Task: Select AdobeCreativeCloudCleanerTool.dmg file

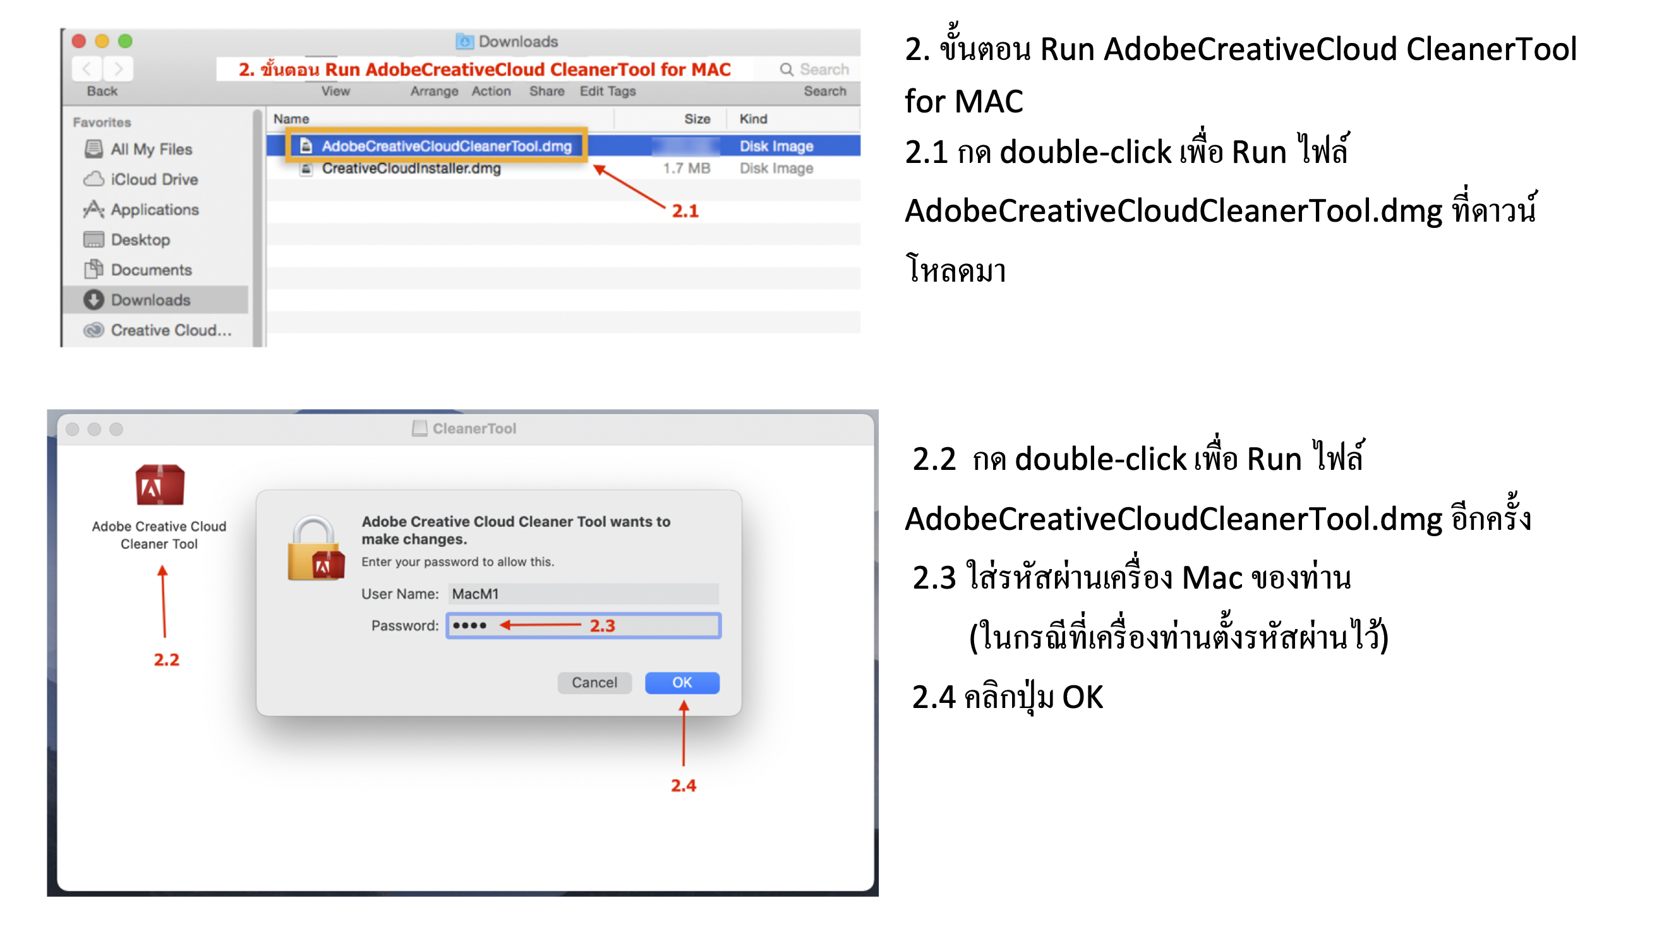Action: pos(446,146)
